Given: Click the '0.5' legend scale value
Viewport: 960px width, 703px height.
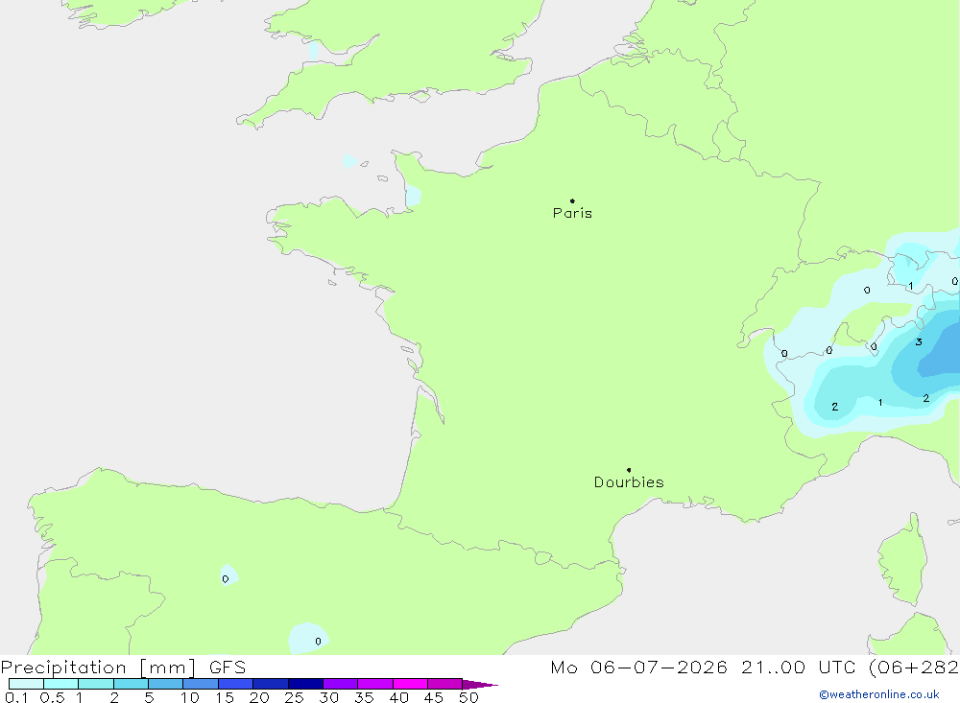Looking at the screenshot, I should [x=52, y=697].
